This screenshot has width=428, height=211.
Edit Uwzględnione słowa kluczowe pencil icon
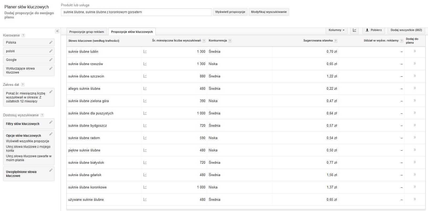tap(51, 170)
